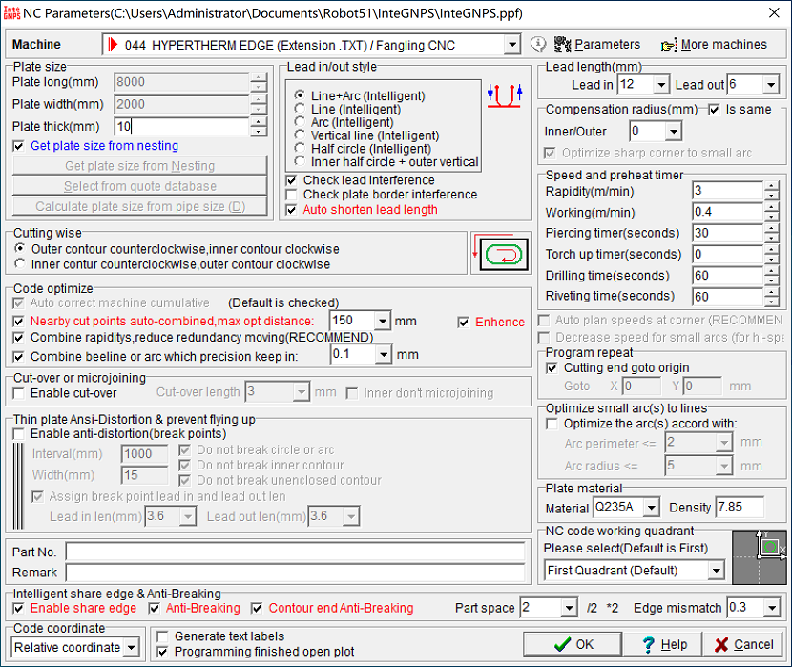The width and height of the screenshot is (792, 667).
Task: Click the info icon beside machine dropdown
Action: (x=538, y=45)
